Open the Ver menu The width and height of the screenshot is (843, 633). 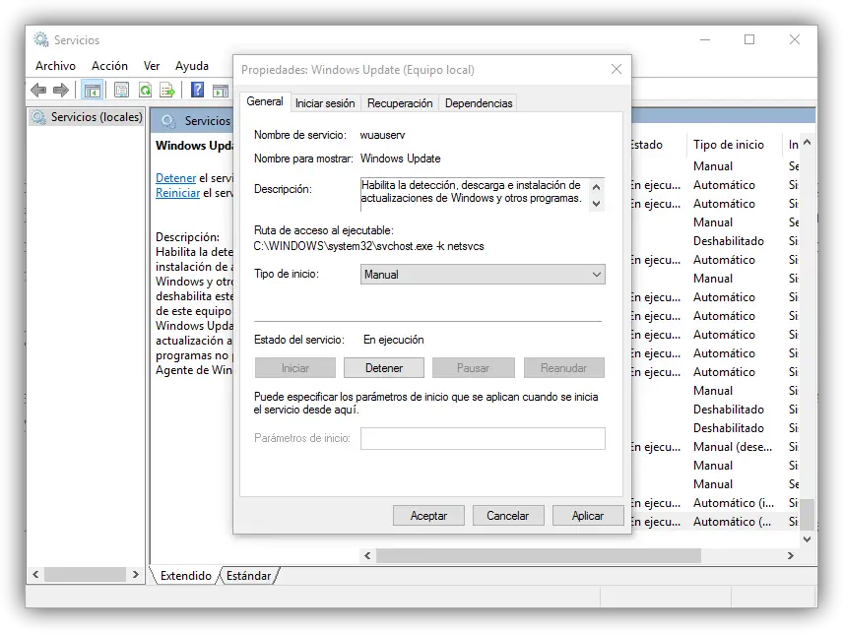[152, 66]
